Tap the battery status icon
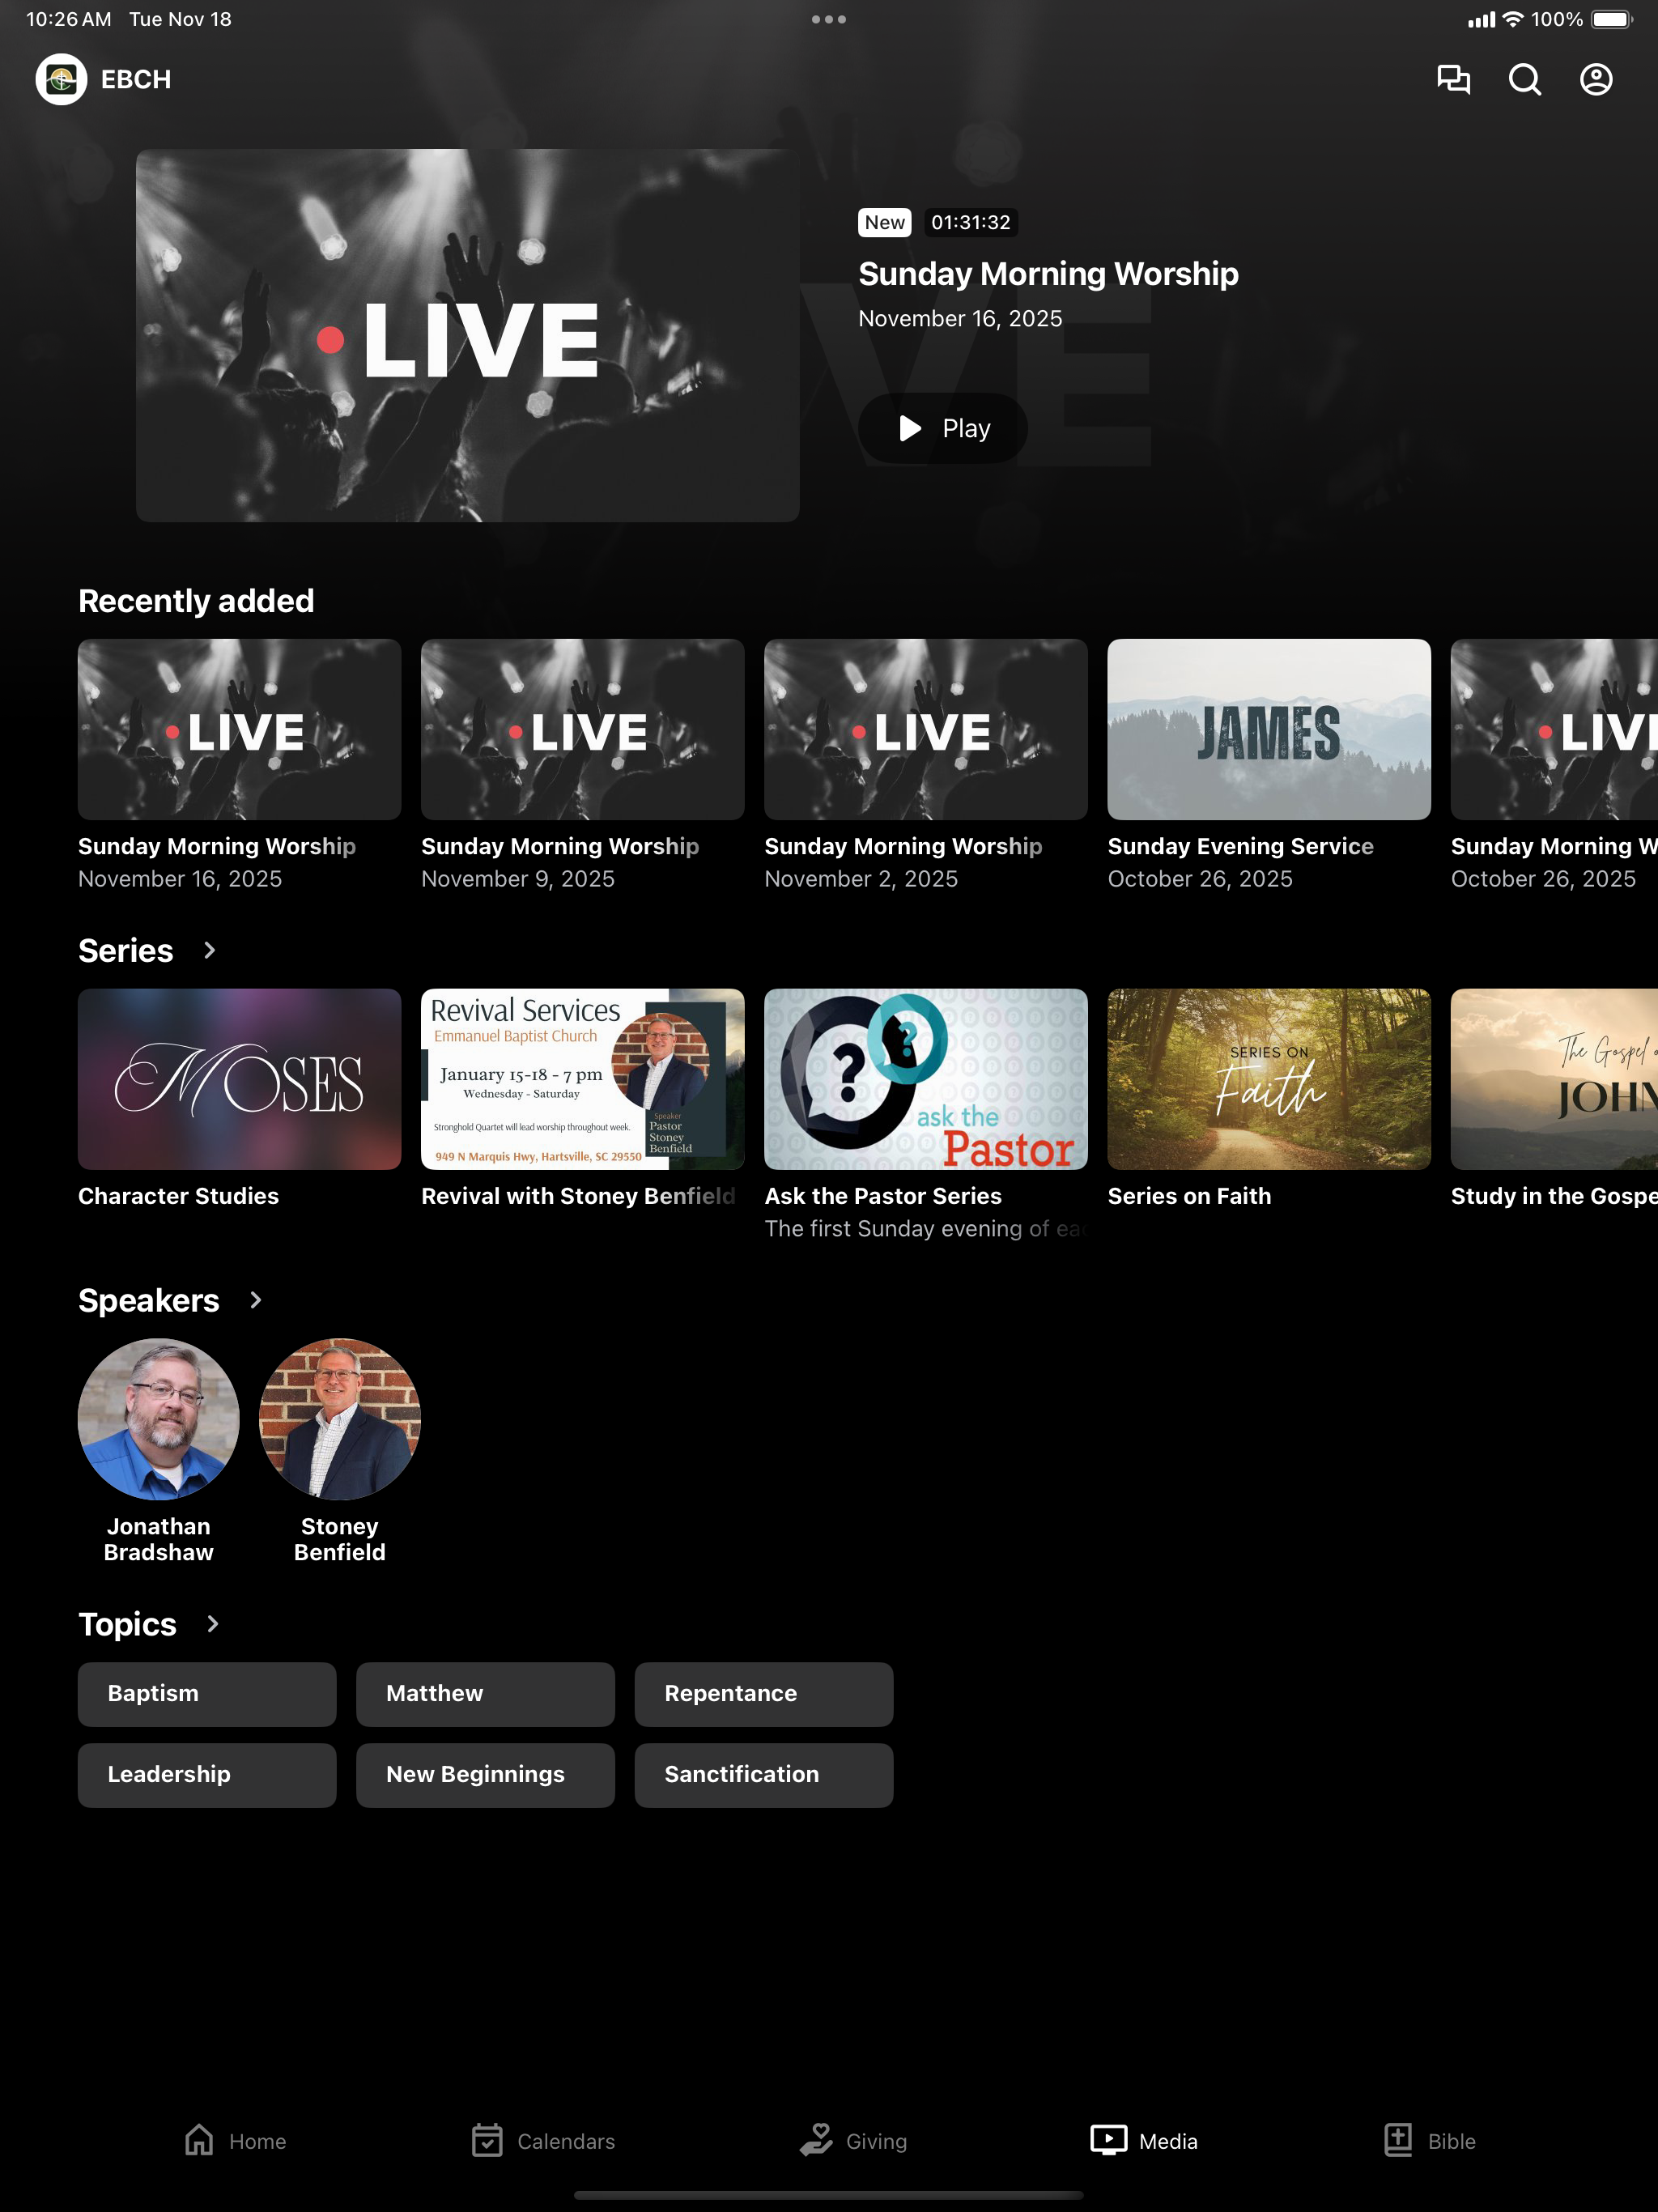 (1612, 19)
